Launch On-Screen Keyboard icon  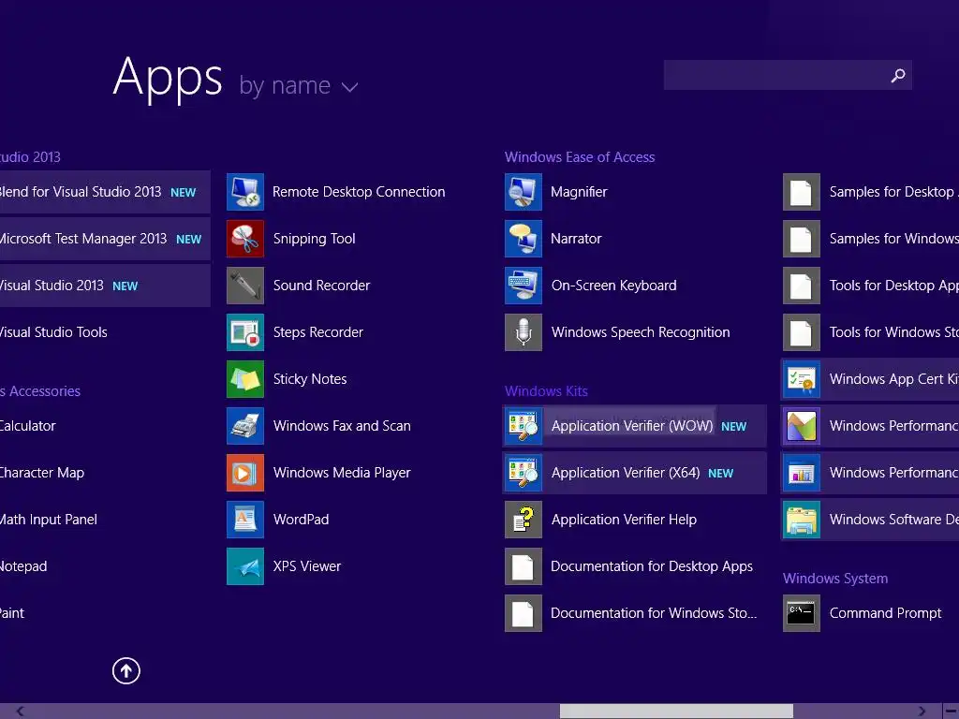click(524, 286)
